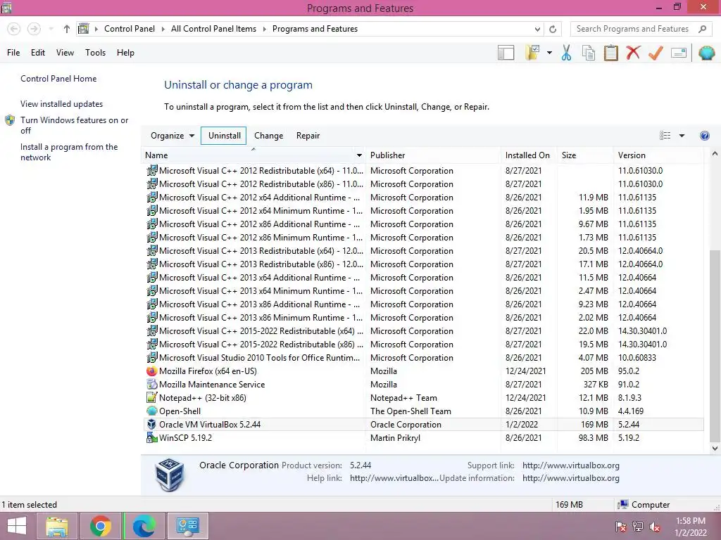Click the Control Panel taskbar icon
The image size is (721, 540).
pos(187,526)
